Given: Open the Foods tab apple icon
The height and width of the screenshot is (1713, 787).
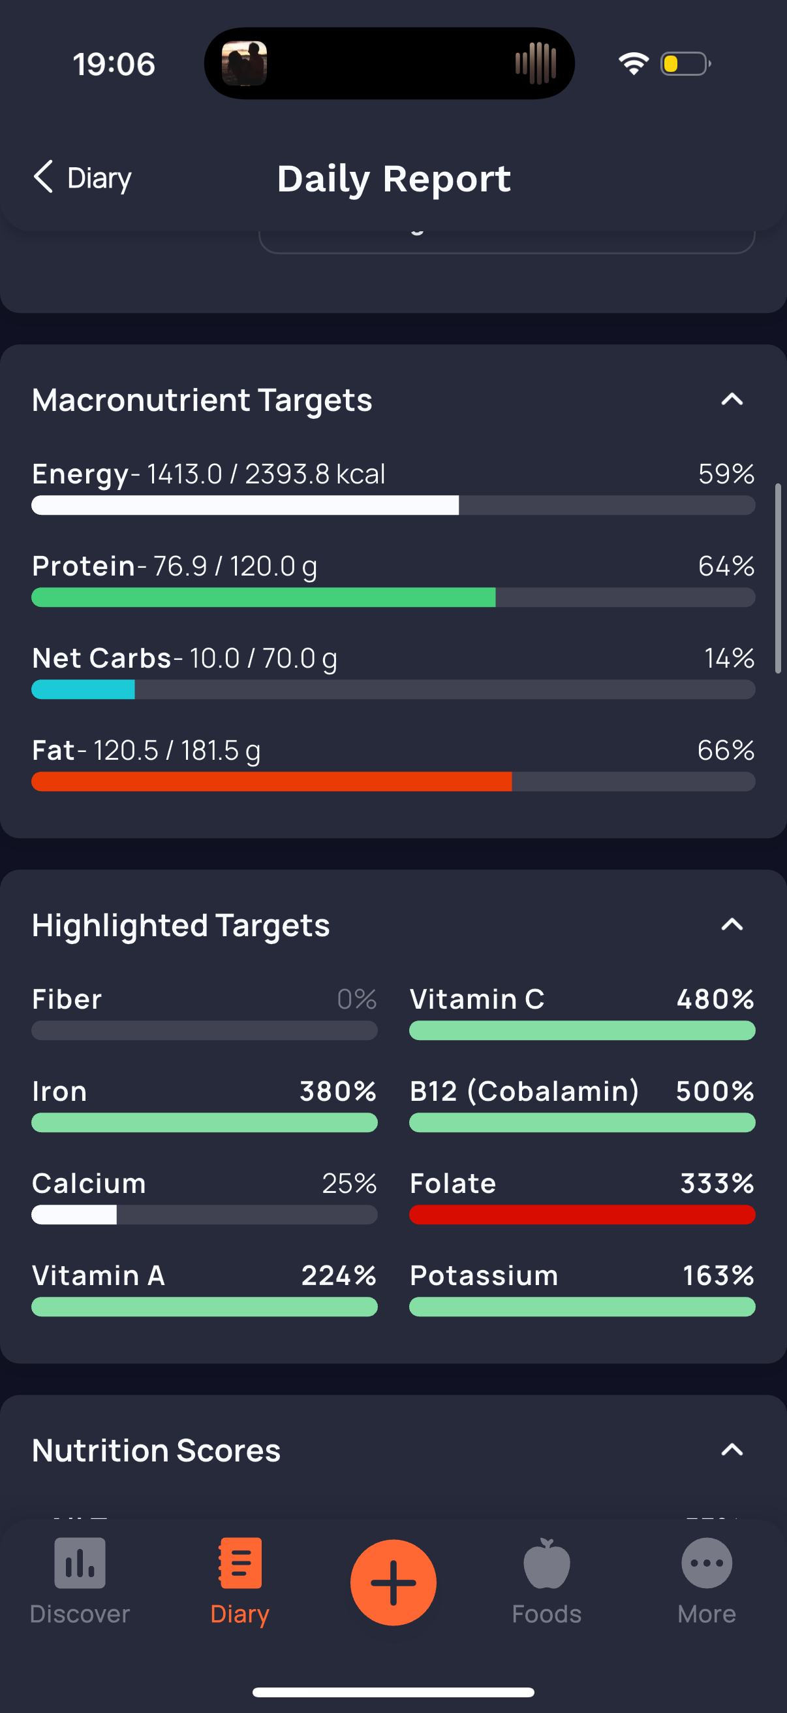Looking at the screenshot, I should (547, 1563).
